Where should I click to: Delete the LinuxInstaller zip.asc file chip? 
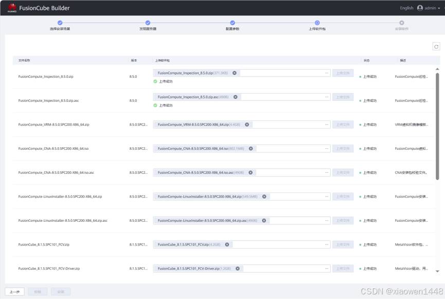click(x=264, y=220)
